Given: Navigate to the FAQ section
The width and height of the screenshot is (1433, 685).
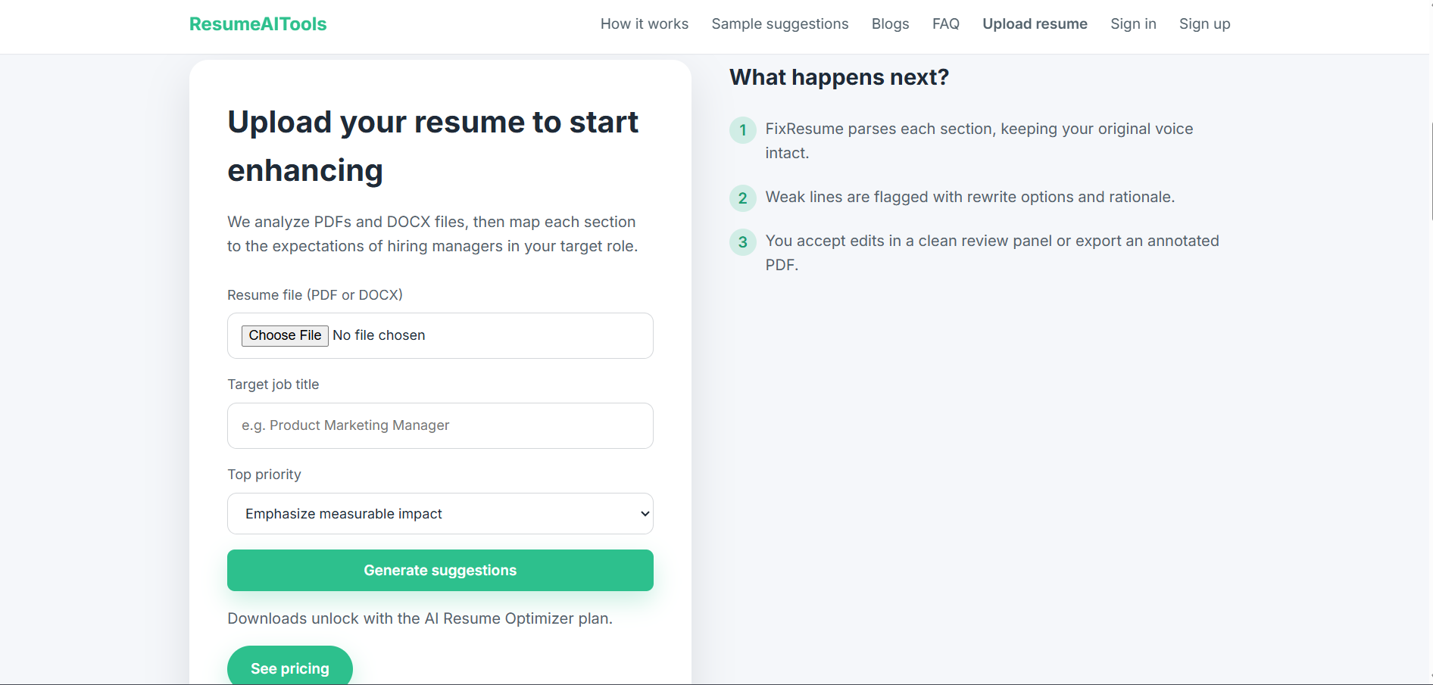Looking at the screenshot, I should 945,23.
